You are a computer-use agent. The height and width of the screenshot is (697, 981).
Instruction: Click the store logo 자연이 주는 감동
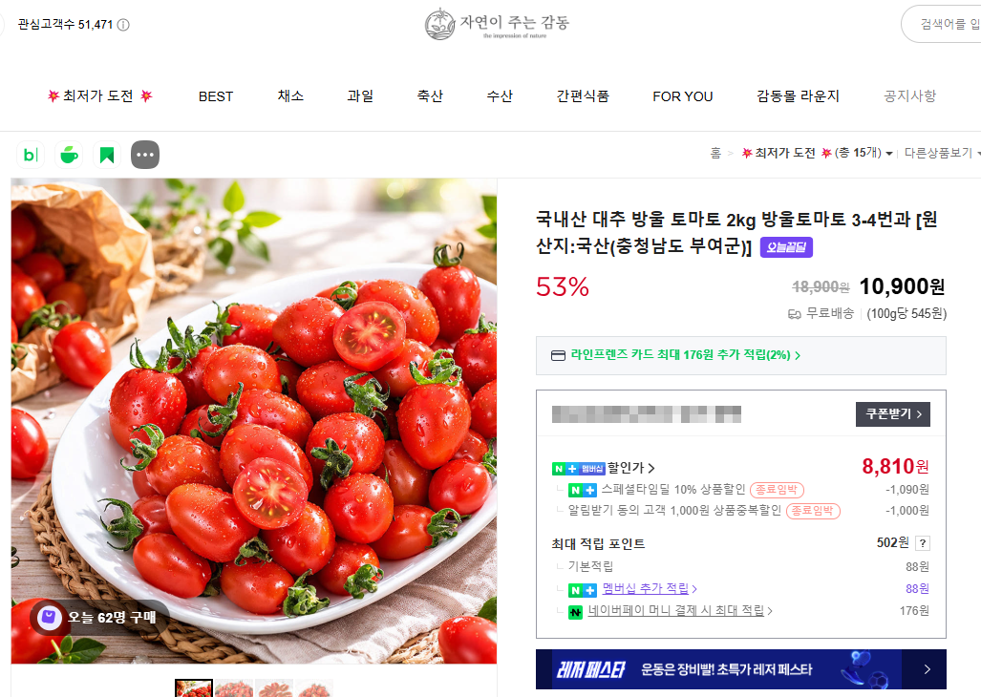497,25
